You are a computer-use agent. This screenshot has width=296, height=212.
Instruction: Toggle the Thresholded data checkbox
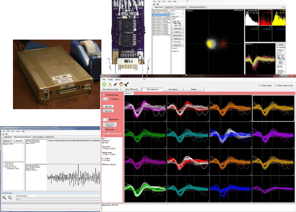pos(104,95)
